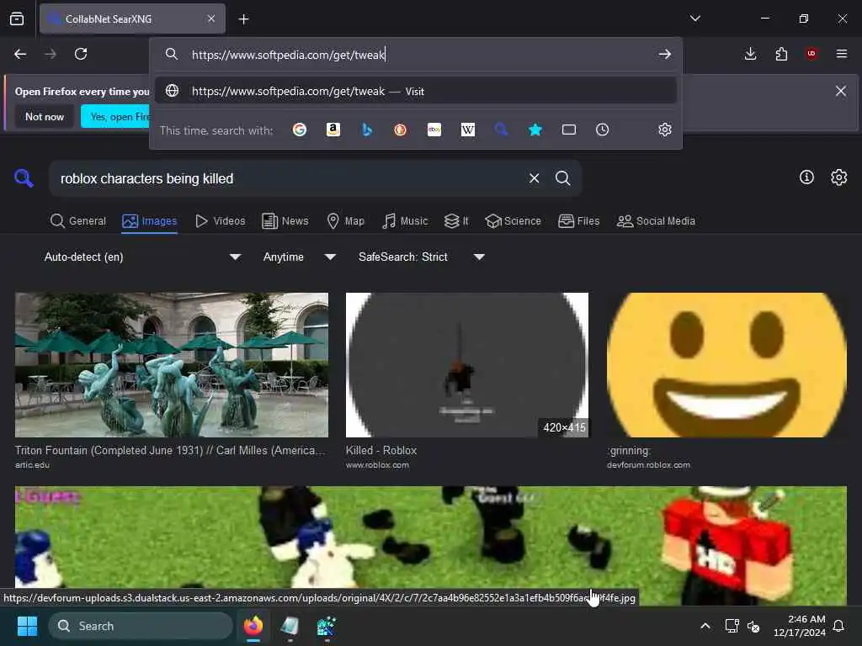The width and height of the screenshot is (862, 646).
Task: Open the Triton Fountain image thumbnail
Action: [172, 365]
